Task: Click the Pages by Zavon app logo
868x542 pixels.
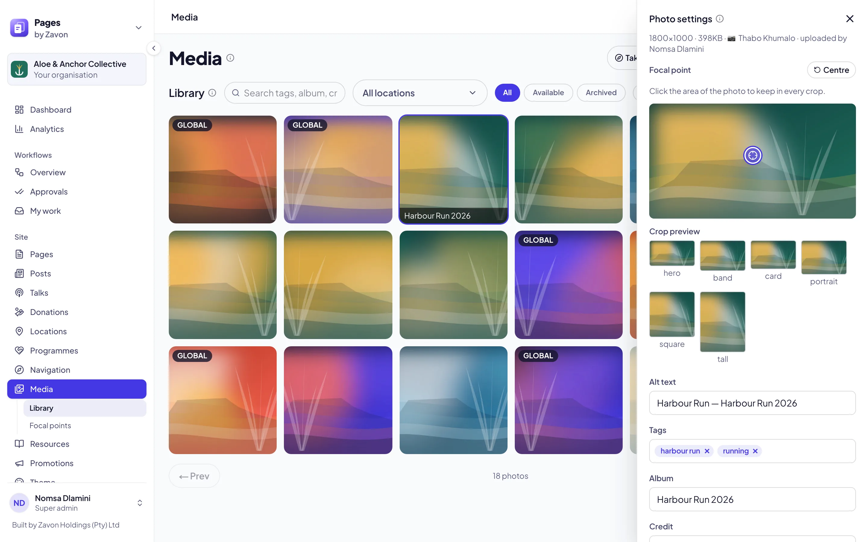Action: pyautogui.click(x=19, y=28)
